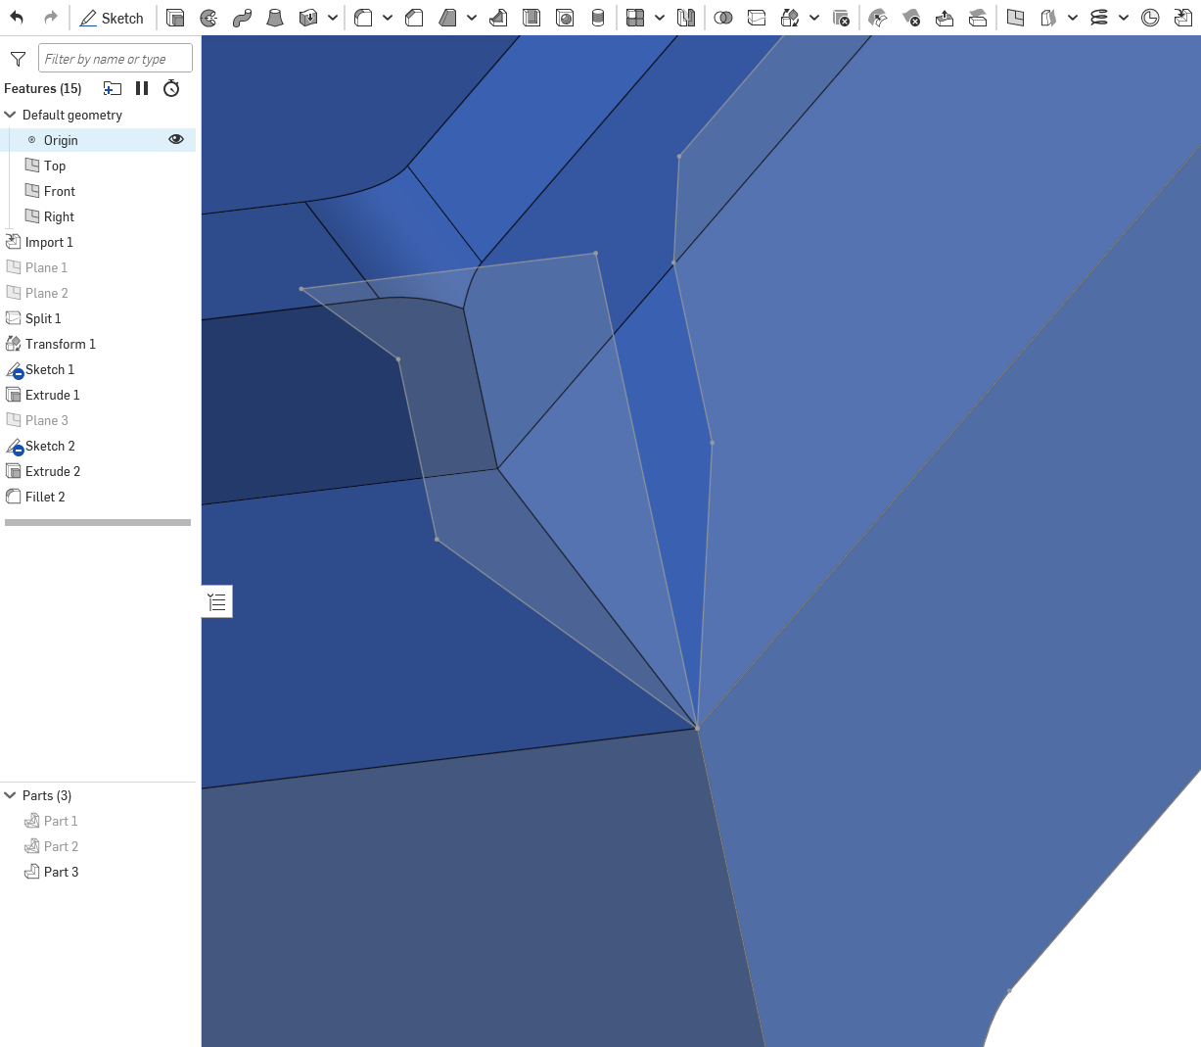Screen dimensions: 1201x1047
Task: Collapse the Parts (3) section
Action: (x=10, y=795)
